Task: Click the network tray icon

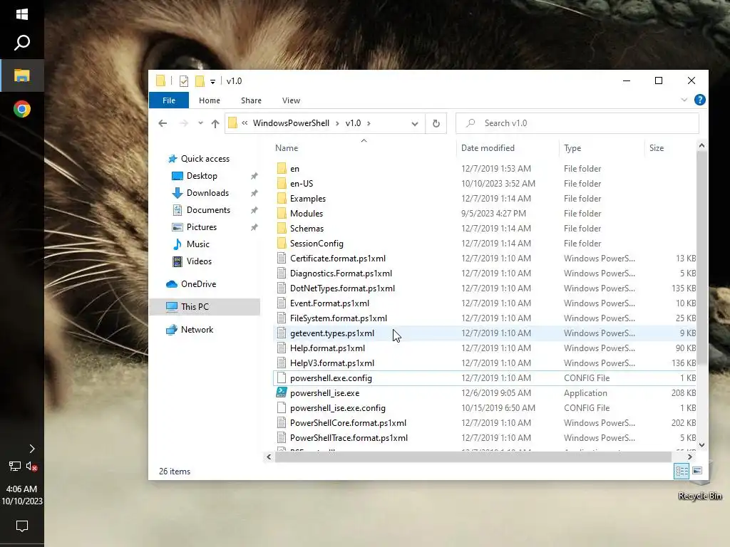Action: pos(14,466)
